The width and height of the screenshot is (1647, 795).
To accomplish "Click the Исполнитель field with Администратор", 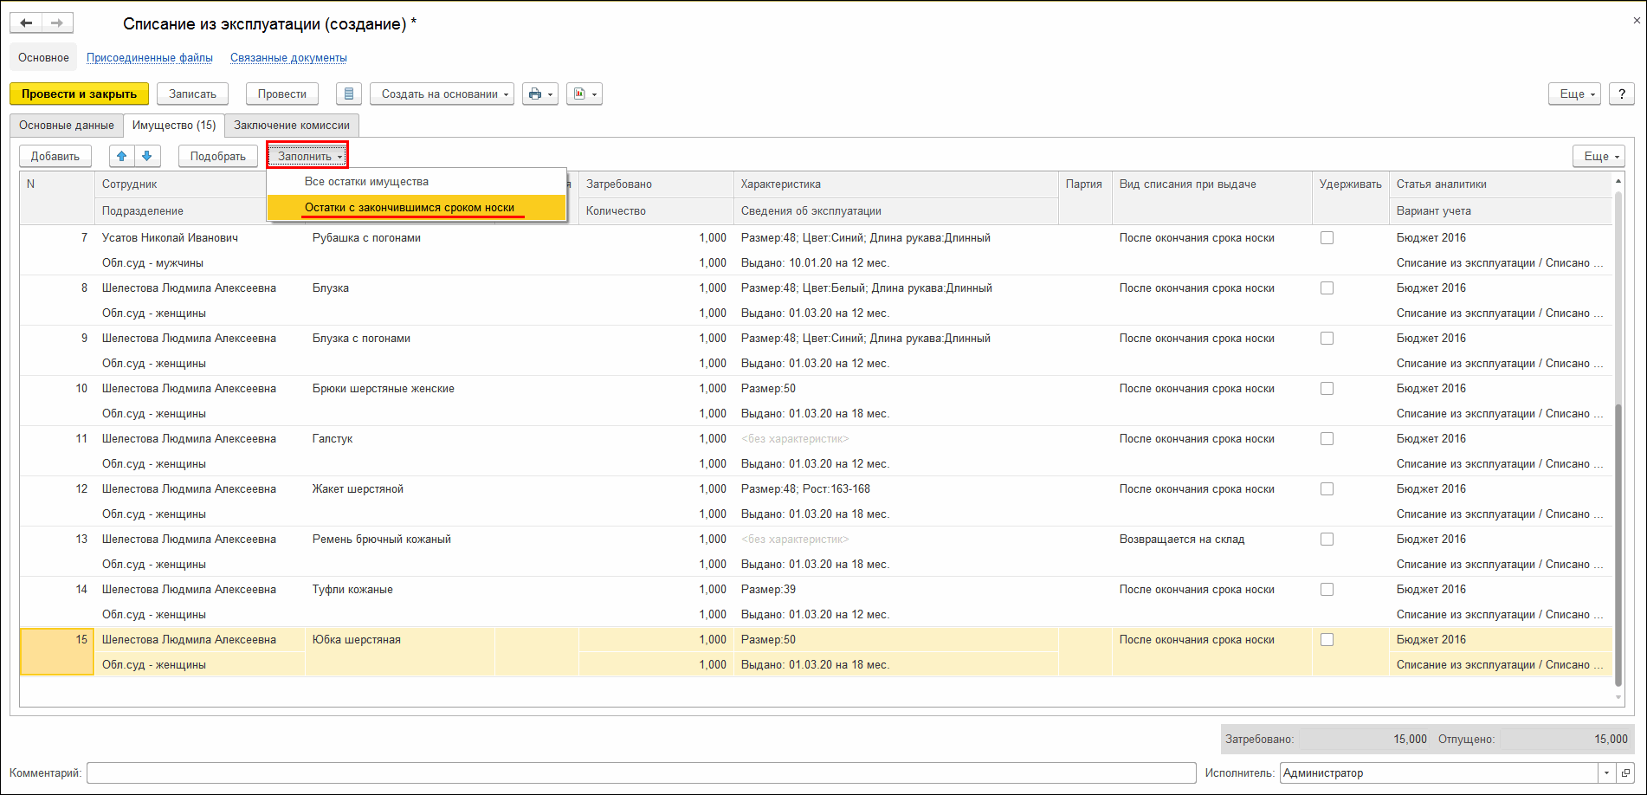I will [x=1438, y=772].
